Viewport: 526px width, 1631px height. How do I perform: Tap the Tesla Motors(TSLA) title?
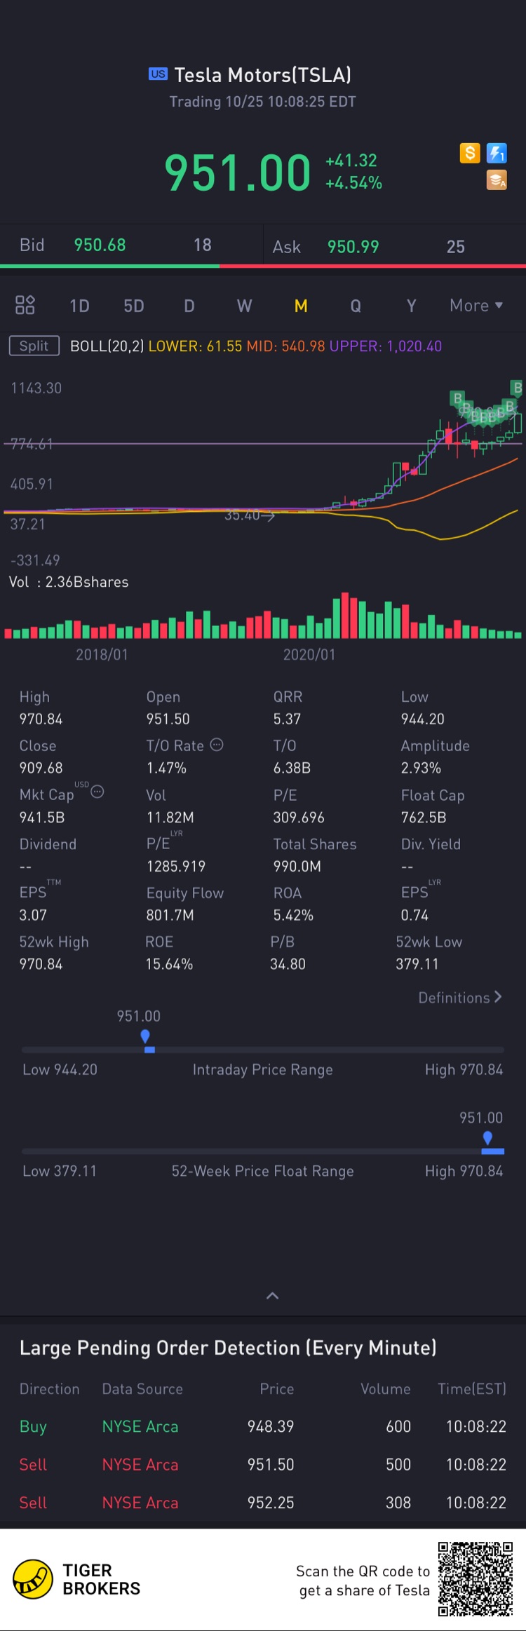coord(263,74)
